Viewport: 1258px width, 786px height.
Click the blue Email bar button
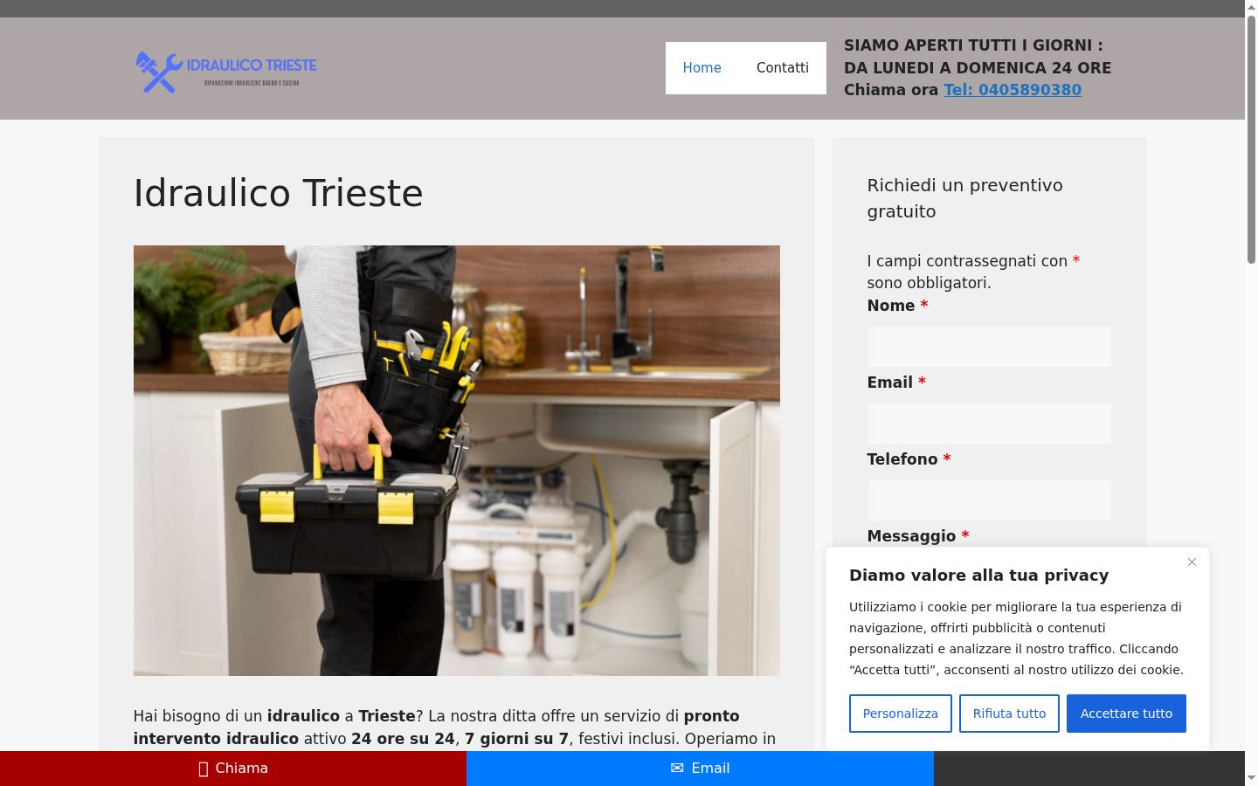pyautogui.click(x=700, y=769)
